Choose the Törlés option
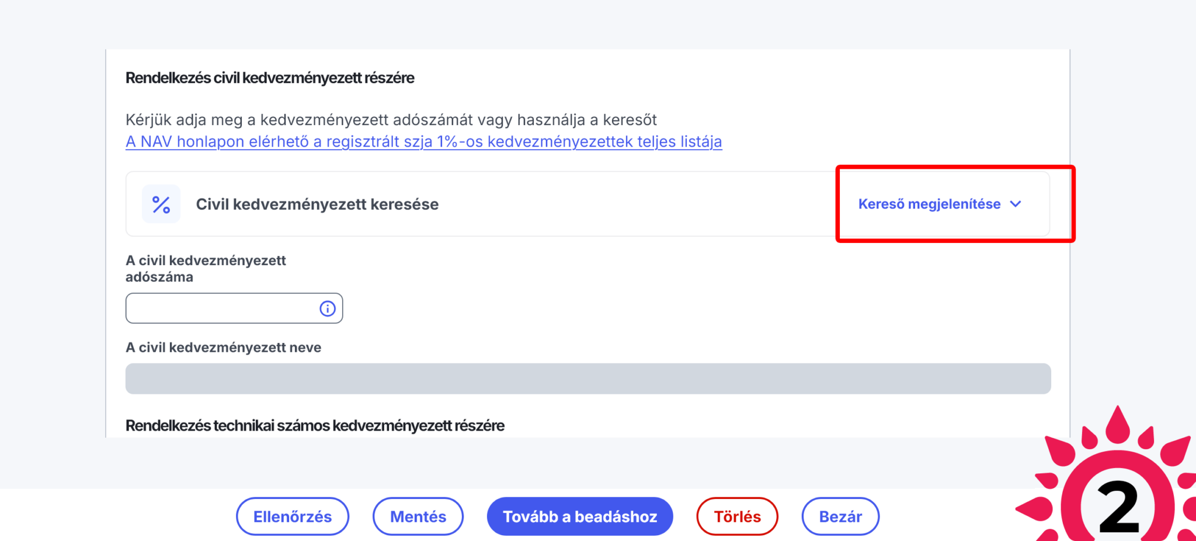Image resolution: width=1196 pixels, height=541 pixels. tap(737, 516)
